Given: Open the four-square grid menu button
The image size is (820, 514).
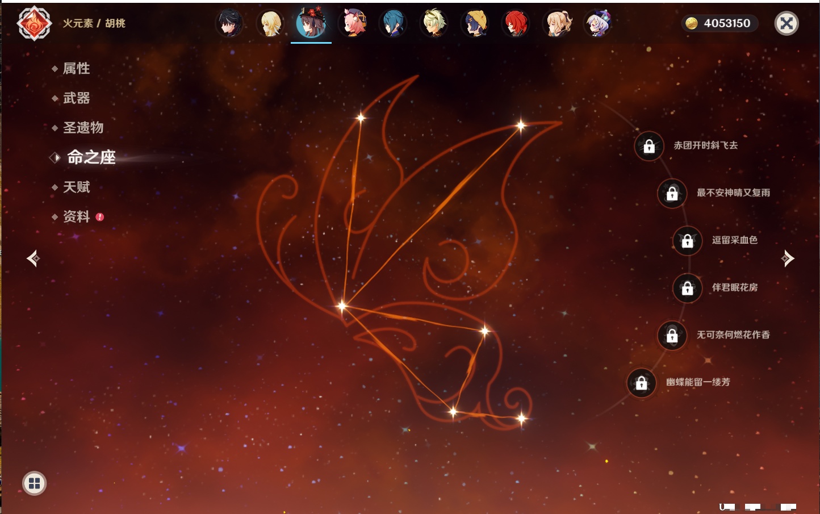Looking at the screenshot, I should click(x=34, y=483).
